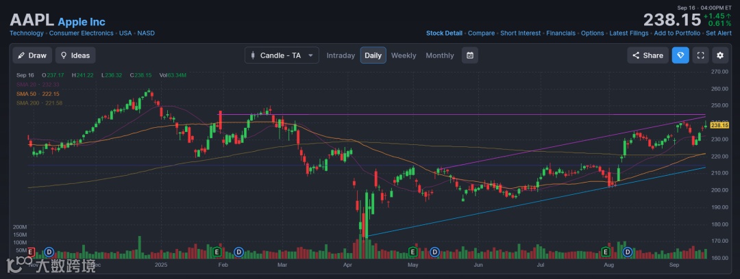The image size is (740, 279).
Task: Click the O 237.17 open value
Action: (52, 75)
